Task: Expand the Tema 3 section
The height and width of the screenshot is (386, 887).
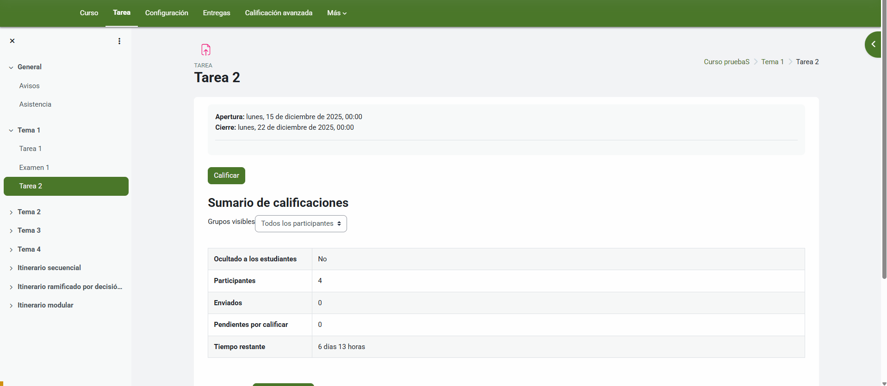Action: [x=11, y=231]
